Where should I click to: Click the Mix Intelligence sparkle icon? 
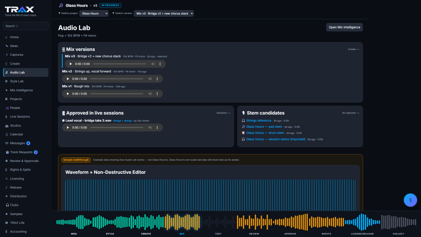coord(7,90)
